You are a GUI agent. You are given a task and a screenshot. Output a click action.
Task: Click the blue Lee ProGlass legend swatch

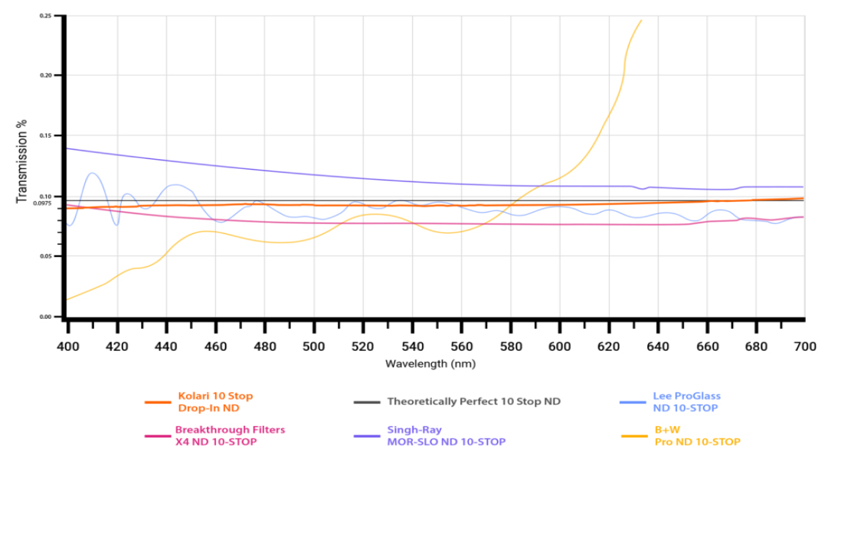pos(632,402)
